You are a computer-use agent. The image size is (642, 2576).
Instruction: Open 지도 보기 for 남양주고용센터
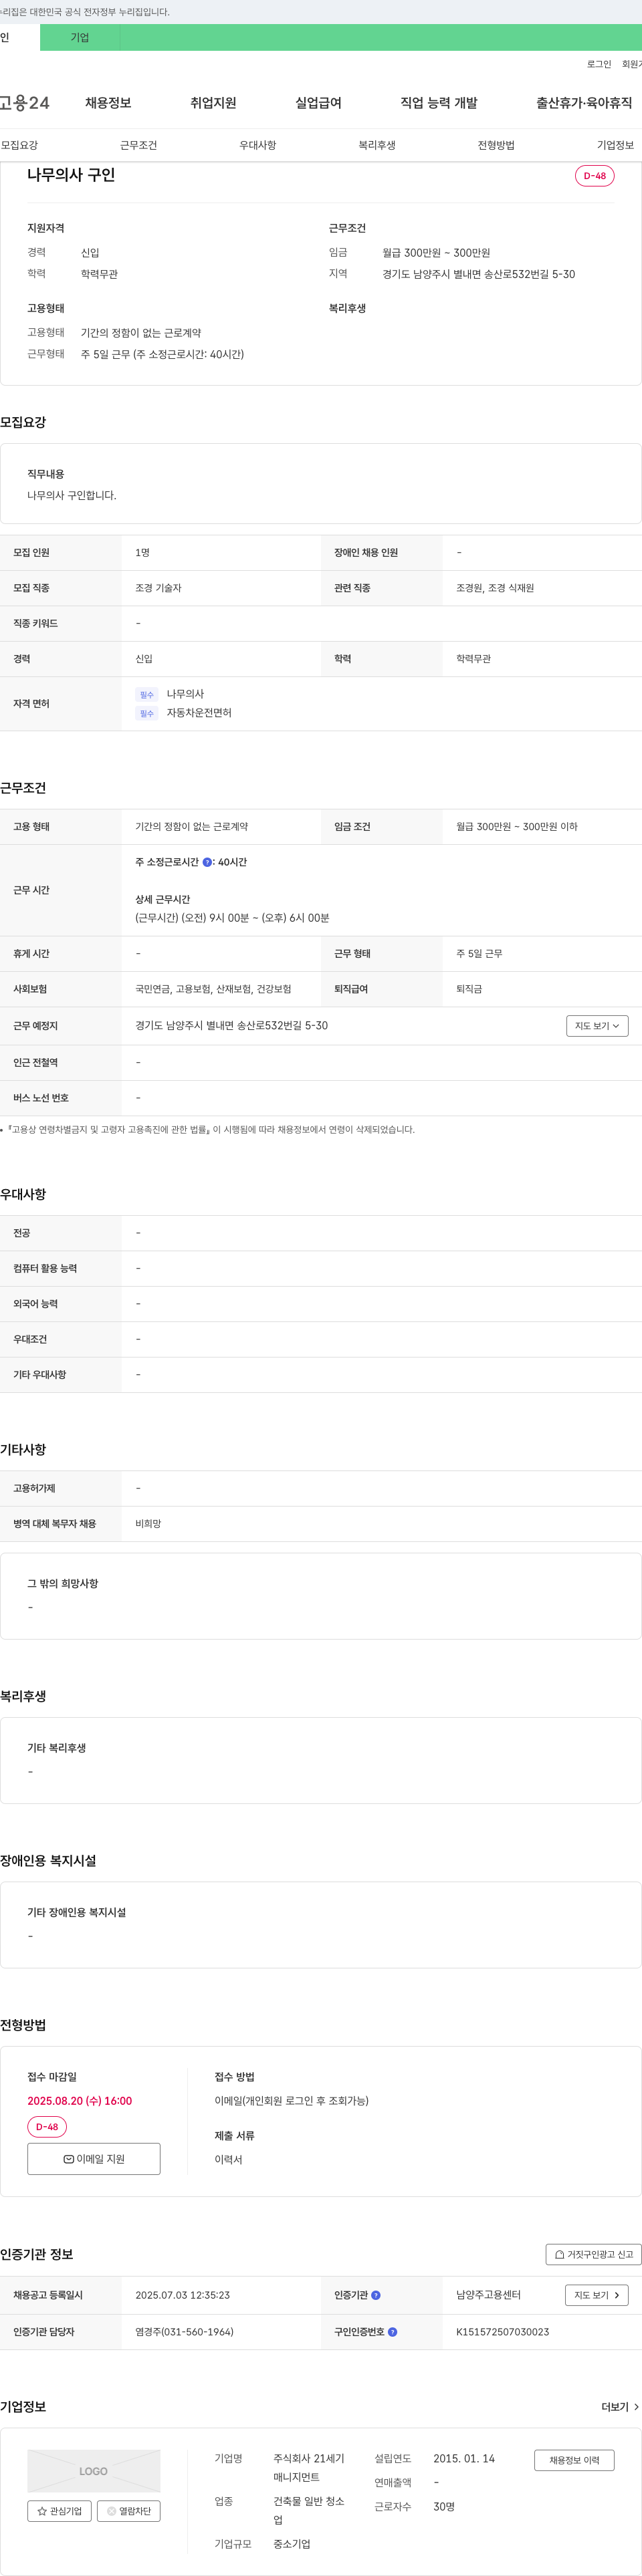point(597,2295)
